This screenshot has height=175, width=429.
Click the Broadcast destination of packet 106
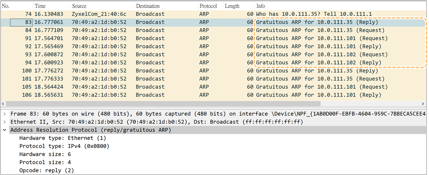pyautogui.click(x=150, y=95)
